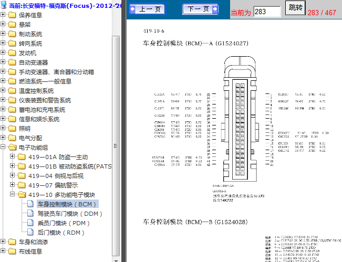Select 悬架 tree label
Viewport: 342px width, 262px height.
(24, 25)
